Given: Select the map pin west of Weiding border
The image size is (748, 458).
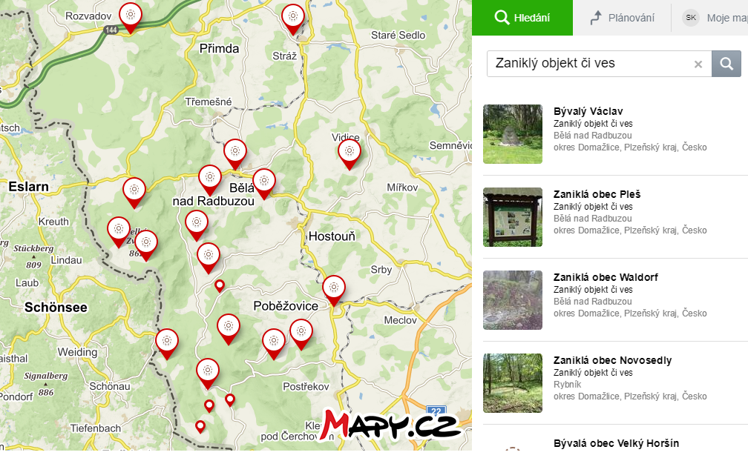Looking at the screenshot, I should 167,343.
